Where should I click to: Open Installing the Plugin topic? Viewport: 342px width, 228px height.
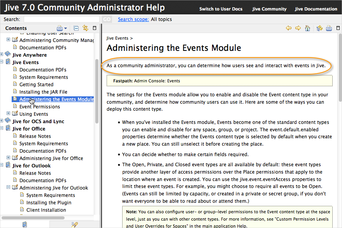pos(49,203)
